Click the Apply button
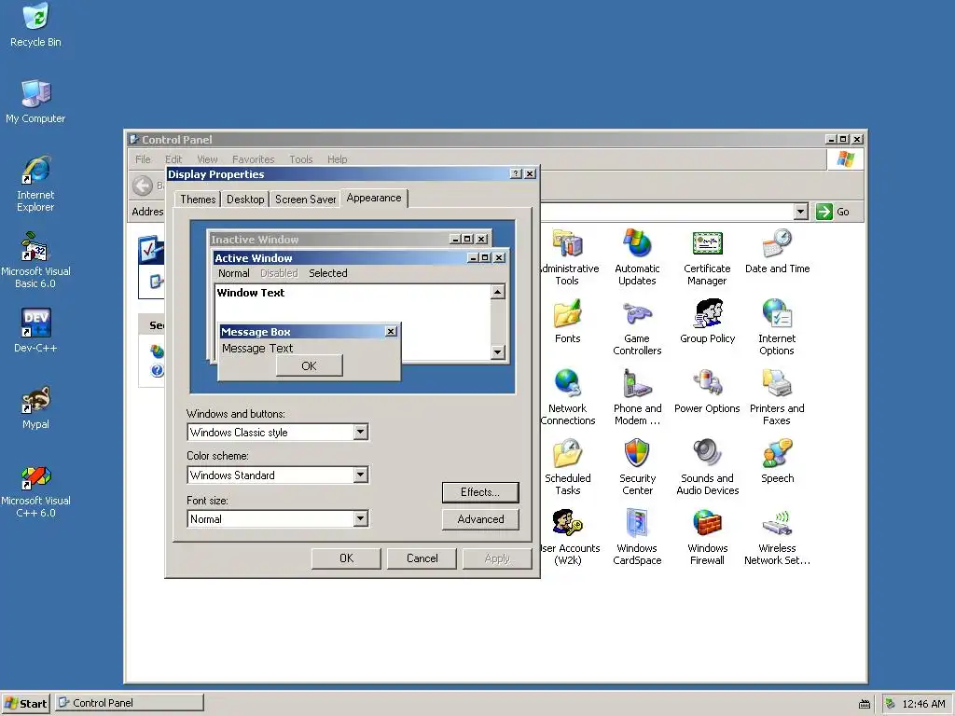Screen dimensions: 955x716 click(497, 558)
